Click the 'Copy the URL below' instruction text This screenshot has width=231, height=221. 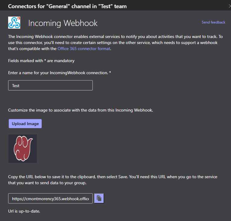click(x=113, y=180)
